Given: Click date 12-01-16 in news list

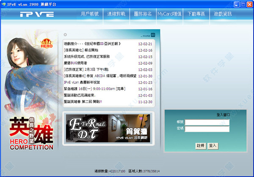Looking at the screenshot, I should click(145, 89).
